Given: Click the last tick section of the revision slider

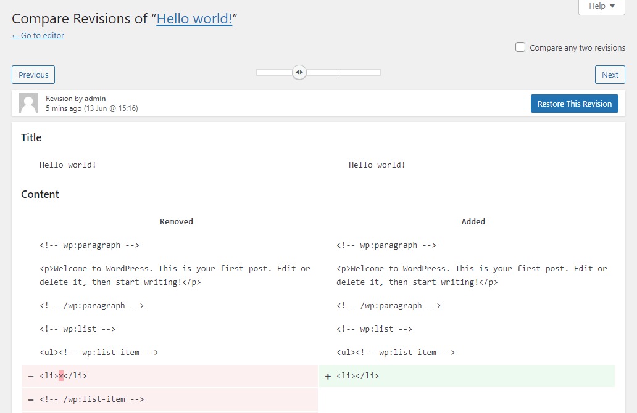Looking at the screenshot, I should pos(359,72).
